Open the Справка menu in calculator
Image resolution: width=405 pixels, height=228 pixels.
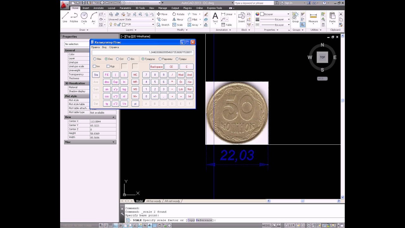click(114, 47)
